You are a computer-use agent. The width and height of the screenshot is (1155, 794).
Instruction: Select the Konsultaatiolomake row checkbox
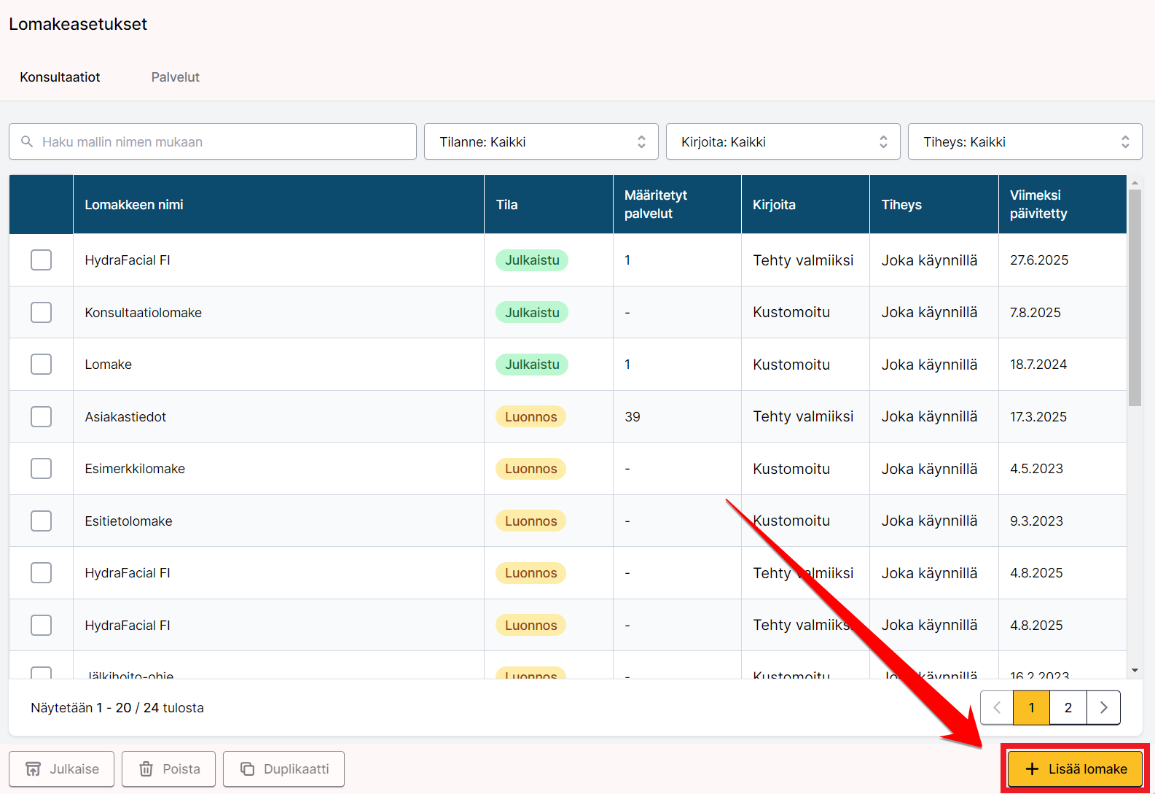pyautogui.click(x=41, y=312)
